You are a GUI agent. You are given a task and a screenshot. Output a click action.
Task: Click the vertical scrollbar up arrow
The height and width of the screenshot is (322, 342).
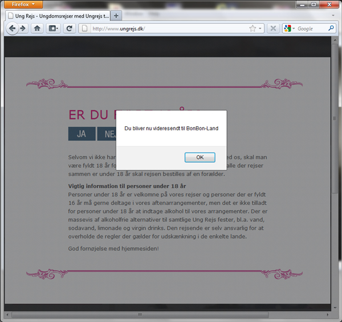tap(335, 40)
